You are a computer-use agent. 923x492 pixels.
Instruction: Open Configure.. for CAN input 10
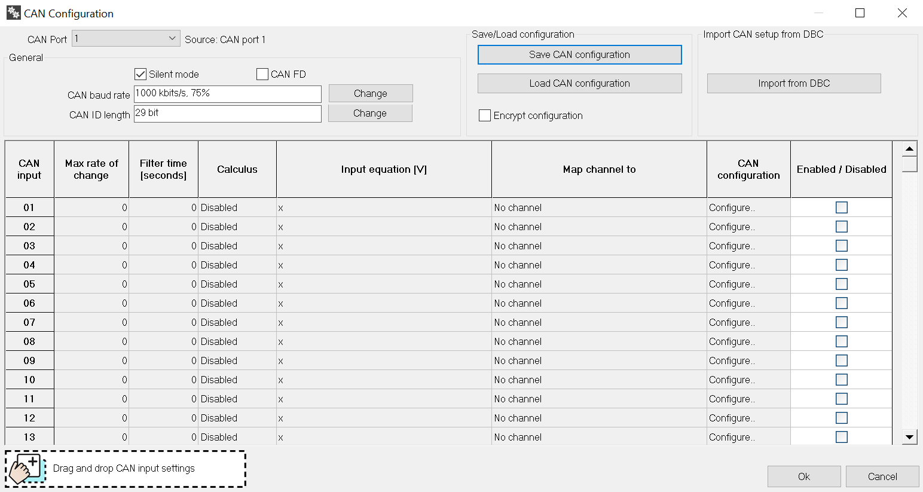(732, 380)
